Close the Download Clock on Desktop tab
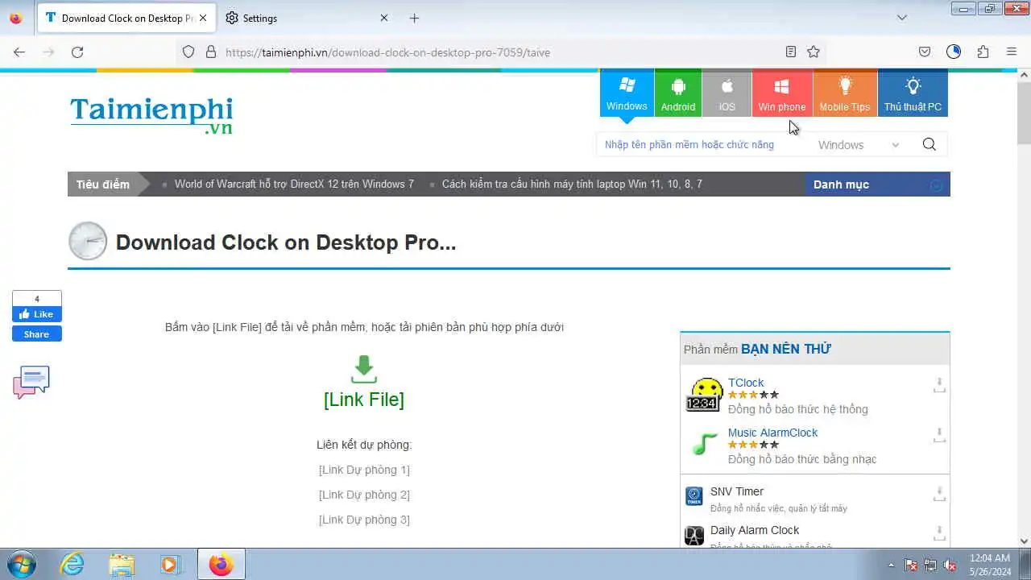The height and width of the screenshot is (580, 1031). [202, 18]
